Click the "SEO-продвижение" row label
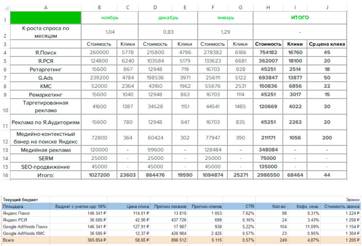 pos(46,167)
